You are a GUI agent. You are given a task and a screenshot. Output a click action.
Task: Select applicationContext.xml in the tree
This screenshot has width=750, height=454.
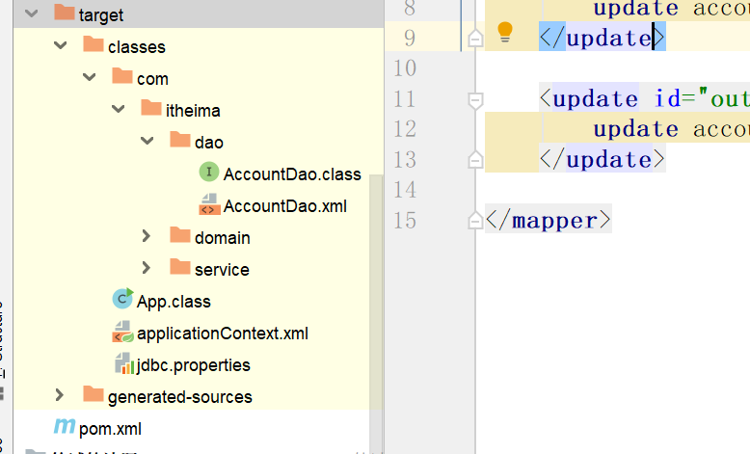click(222, 334)
